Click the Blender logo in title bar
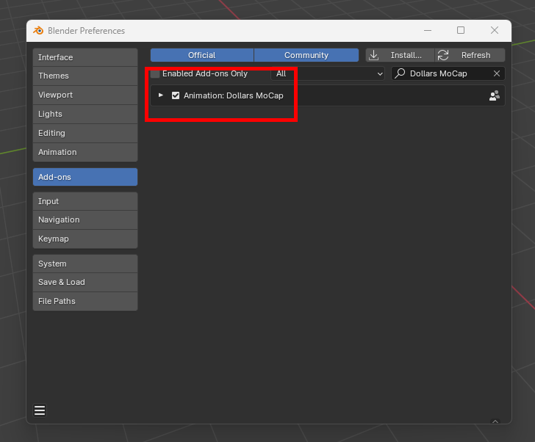 pos(38,31)
